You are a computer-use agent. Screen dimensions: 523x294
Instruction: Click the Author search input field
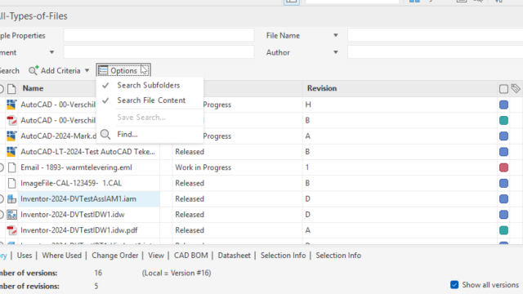[435, 52]
